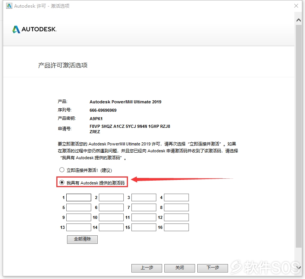Click the Autodesk title bar app icon
The width and height of the screenshot is (305, 279).
point(9,6)
